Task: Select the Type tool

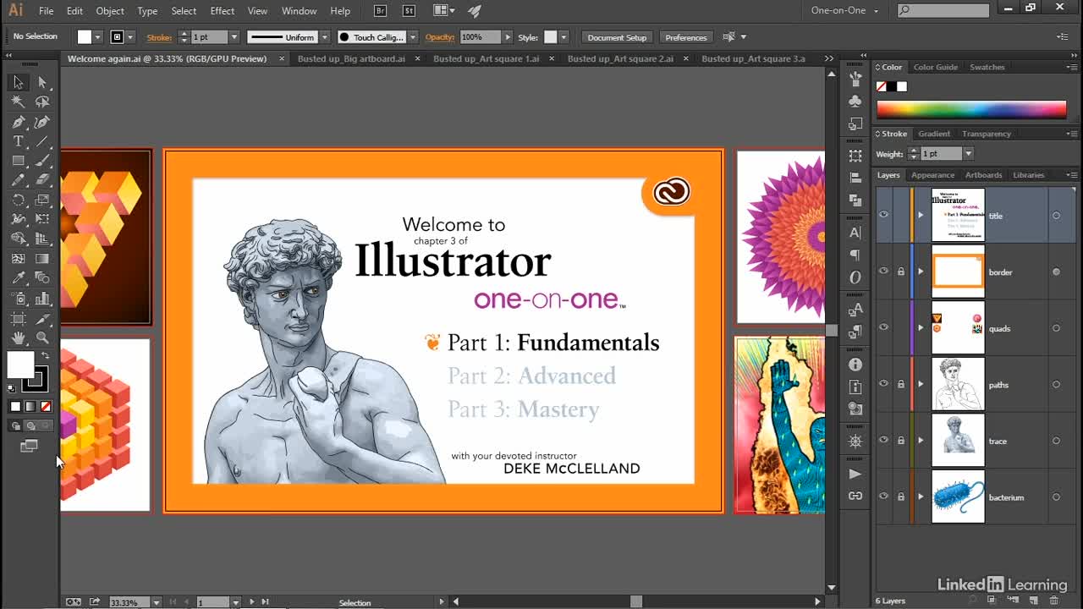Action: pyautogui.click(x=18, y=141)
